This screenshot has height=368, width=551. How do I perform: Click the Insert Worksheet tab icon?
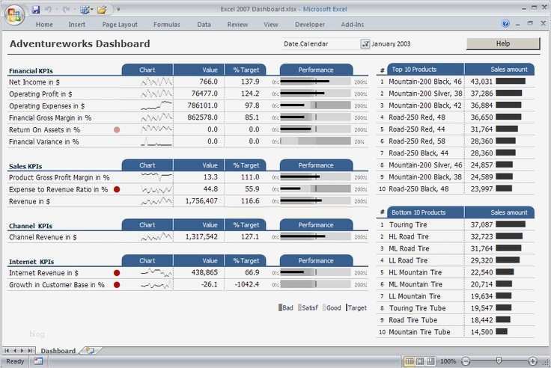pyautogui.click(x=90, y=351)
